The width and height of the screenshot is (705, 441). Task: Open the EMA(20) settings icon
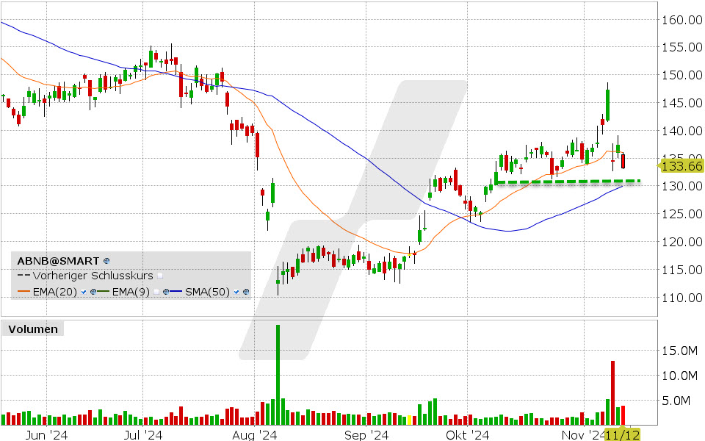[93, 292]
